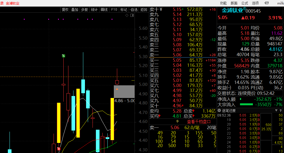Click the 62.0/笔 value in 卖一 queue
The width and height of the screenshot is (284, 153).
[192, 128]
